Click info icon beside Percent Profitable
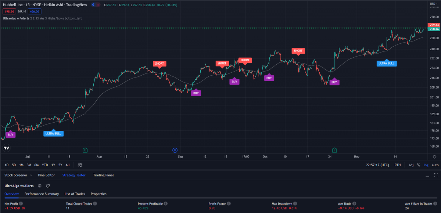Image resolution: width=441 pixels, height=213 pixels. pyautogui.click(x=166, y=203)
